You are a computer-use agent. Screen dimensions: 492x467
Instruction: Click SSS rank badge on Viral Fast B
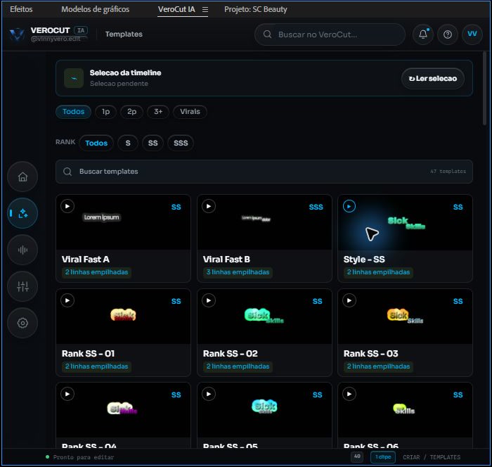tap(316, 207)
